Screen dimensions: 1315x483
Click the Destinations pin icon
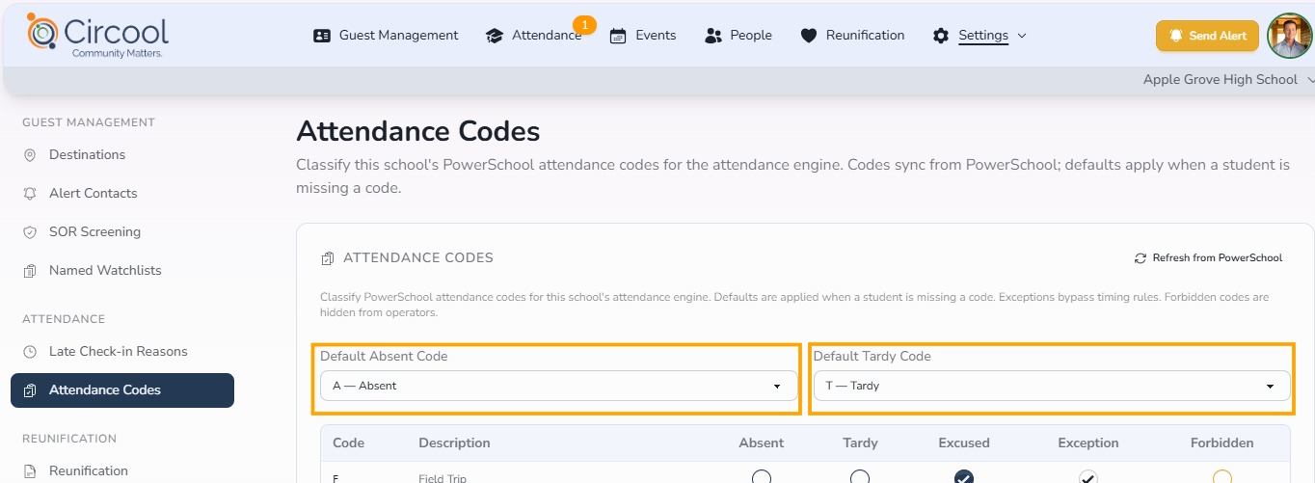click(x=30, y=155)
